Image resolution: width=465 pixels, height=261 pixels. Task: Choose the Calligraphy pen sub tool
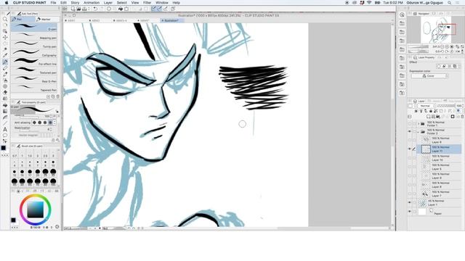click(x=34, y=54)
